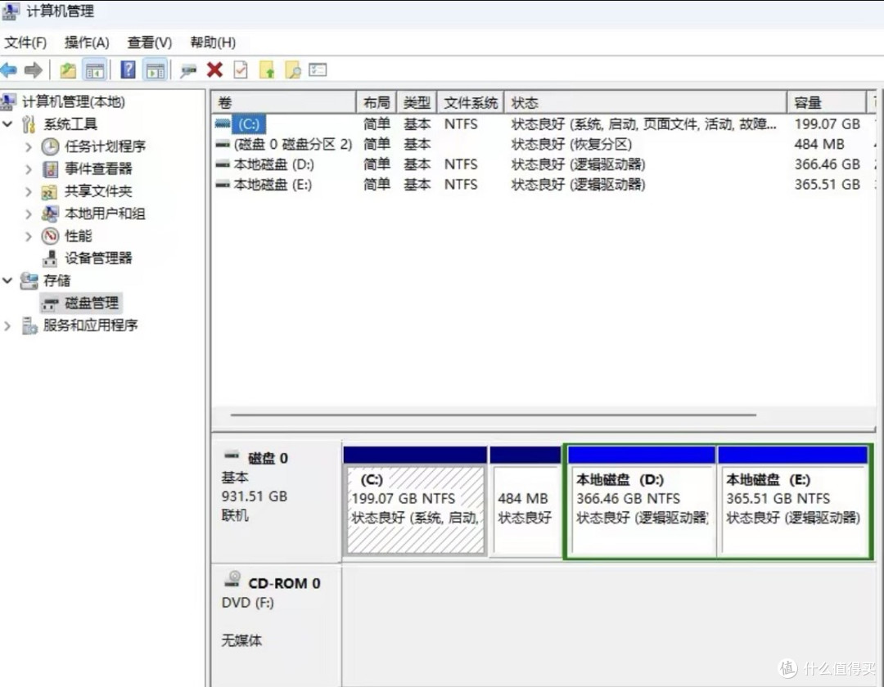
Task: Click the checklist settings toolbar icon
Action: coord(318,70)
